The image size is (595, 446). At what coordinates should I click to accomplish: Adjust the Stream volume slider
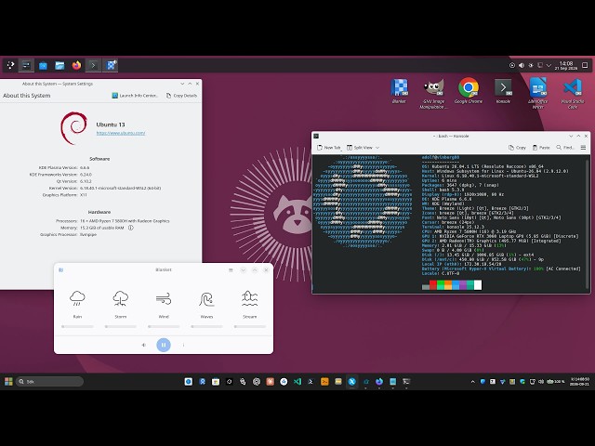250,326
